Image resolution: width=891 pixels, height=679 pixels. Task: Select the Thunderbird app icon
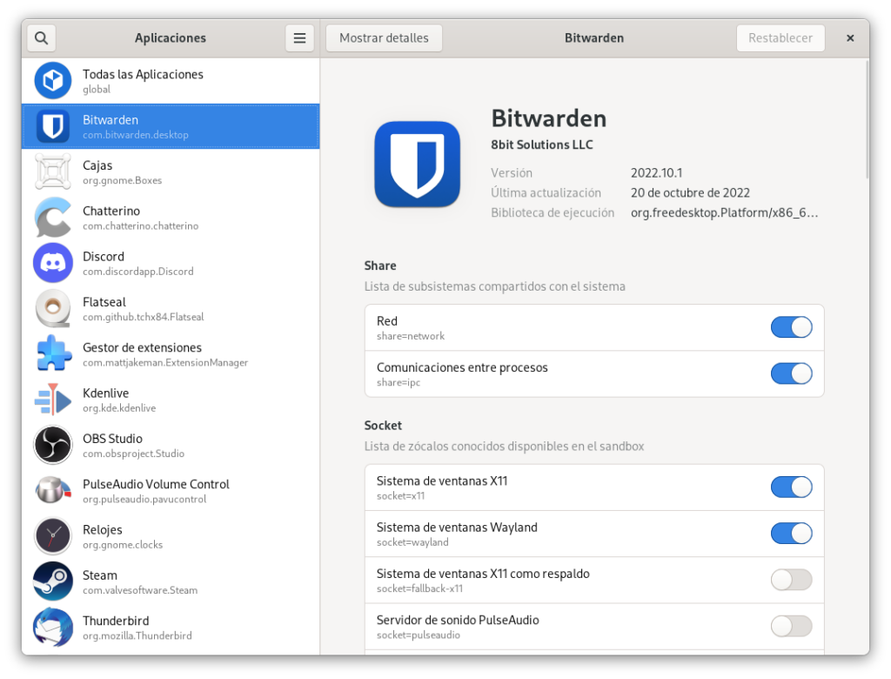(53, 627)
